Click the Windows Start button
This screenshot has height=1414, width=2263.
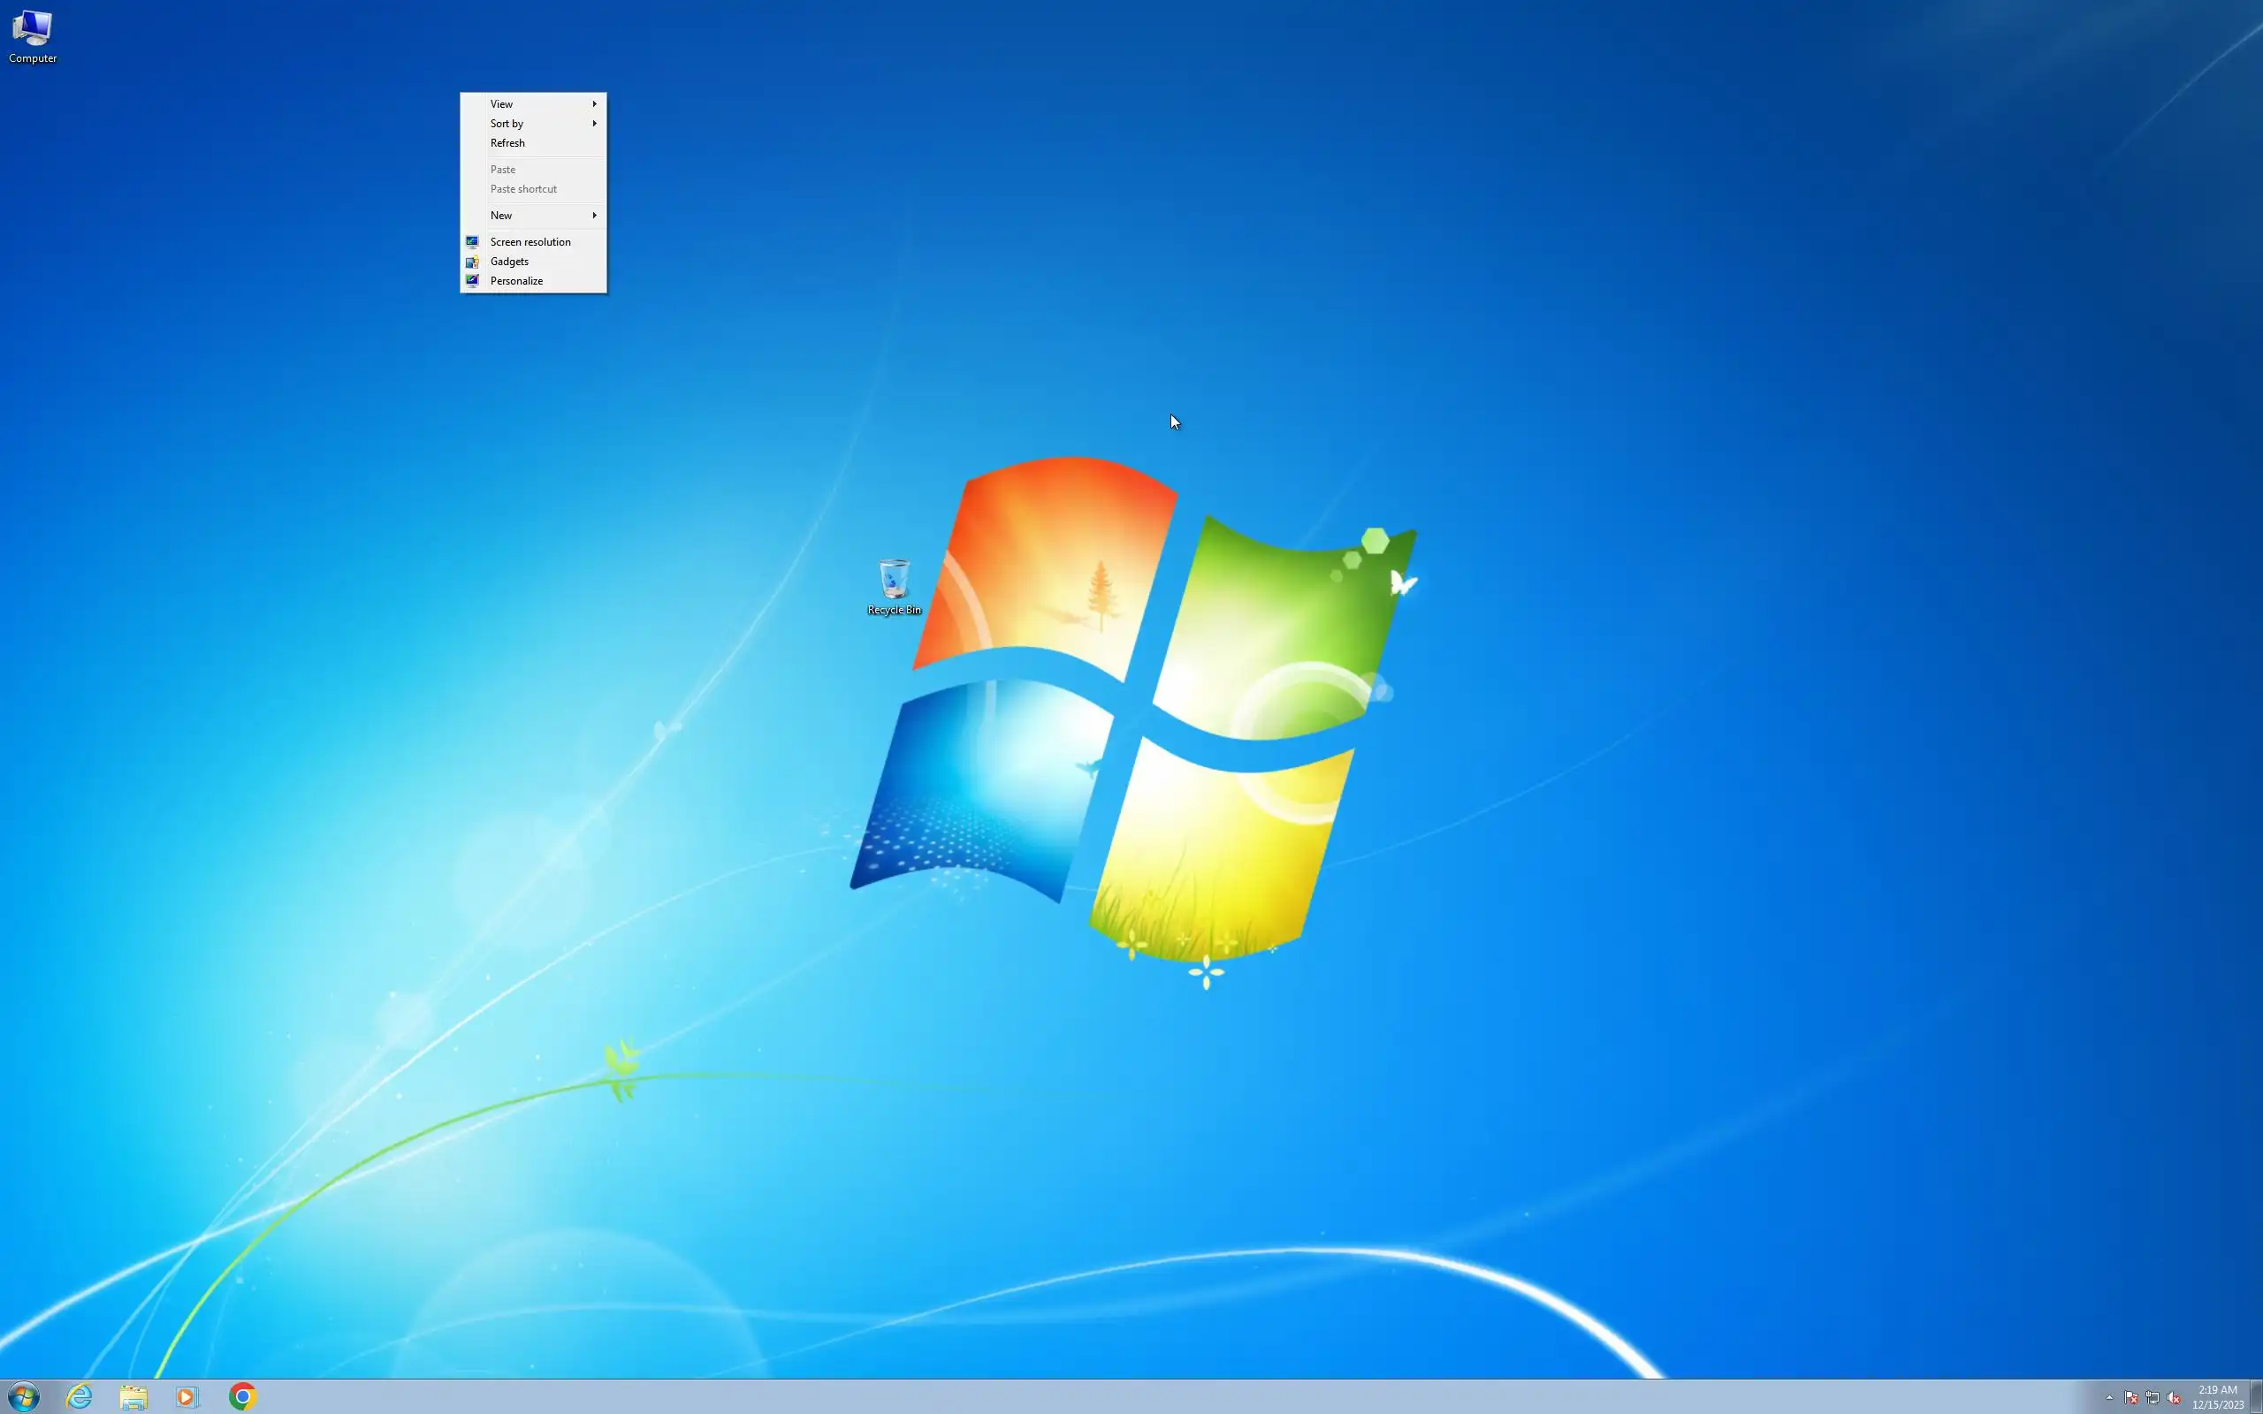coord(23,1396)
